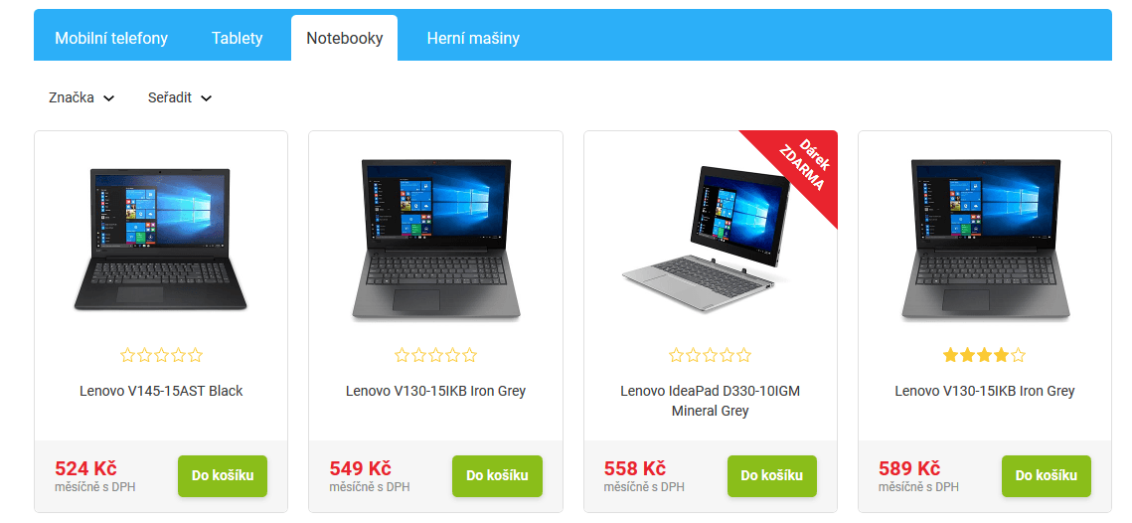Add 549 Kč Lenovo V130-15IKB to cart

point(497,476)
